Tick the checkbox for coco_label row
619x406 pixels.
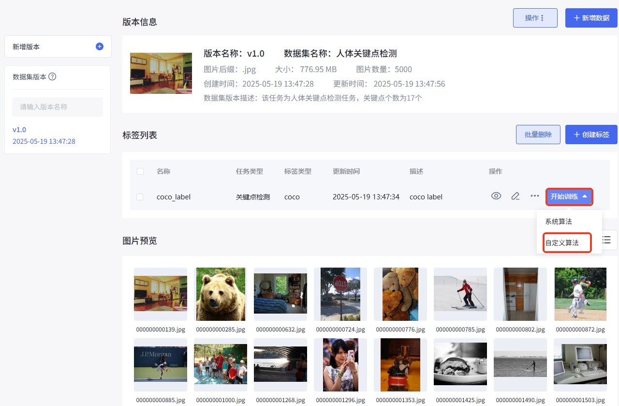tap(140, 197)
